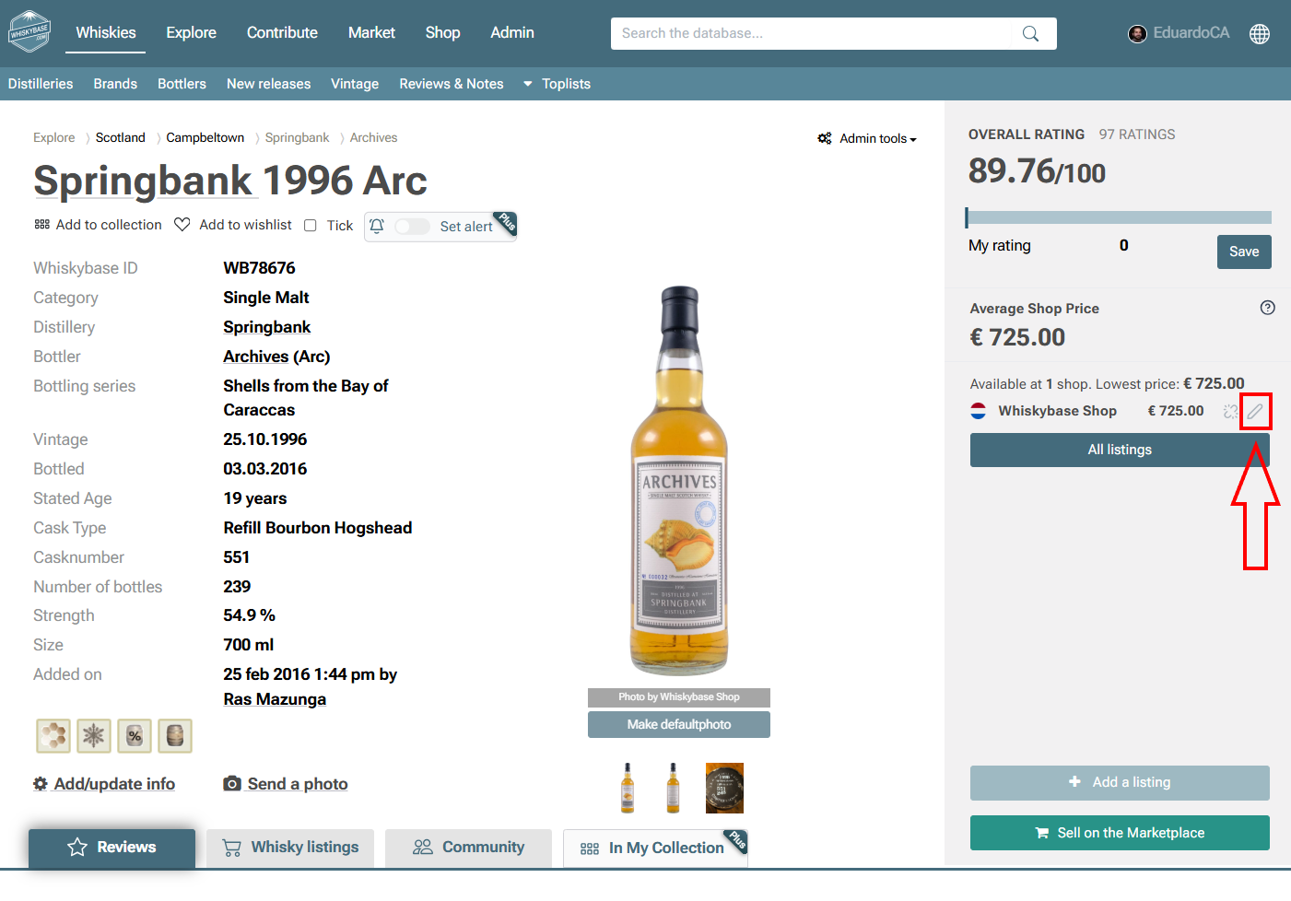Click the star icon on Reviews tab
Image resolution: width=1291 pixels, height=901 pixels.
click(77, 847)
